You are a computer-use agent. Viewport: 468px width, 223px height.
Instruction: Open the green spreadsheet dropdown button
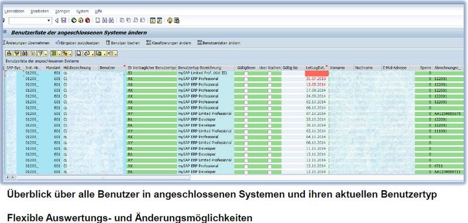point(56,53)
